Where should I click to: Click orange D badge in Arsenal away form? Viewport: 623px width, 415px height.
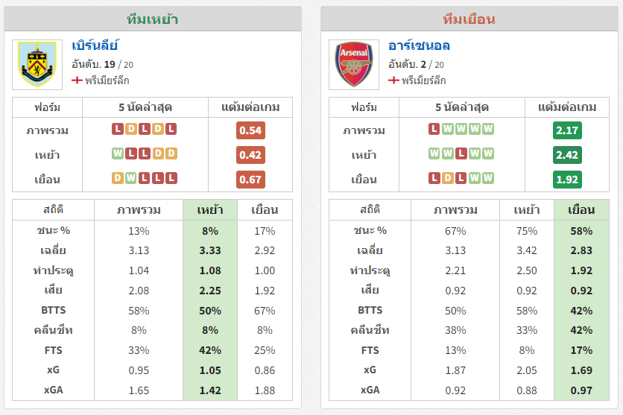448,178
